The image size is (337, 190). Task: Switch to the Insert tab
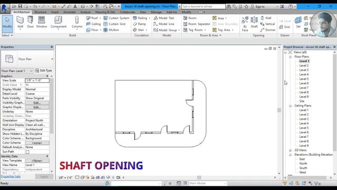click(x=55, y=12)
